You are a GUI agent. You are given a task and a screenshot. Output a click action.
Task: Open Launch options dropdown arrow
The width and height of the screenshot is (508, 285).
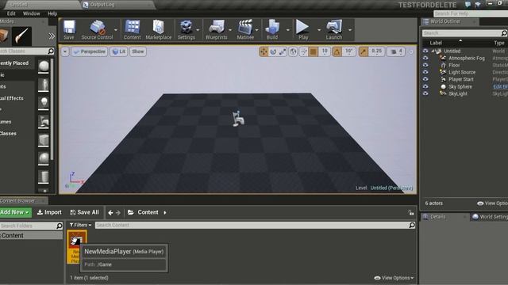[350, 30]
